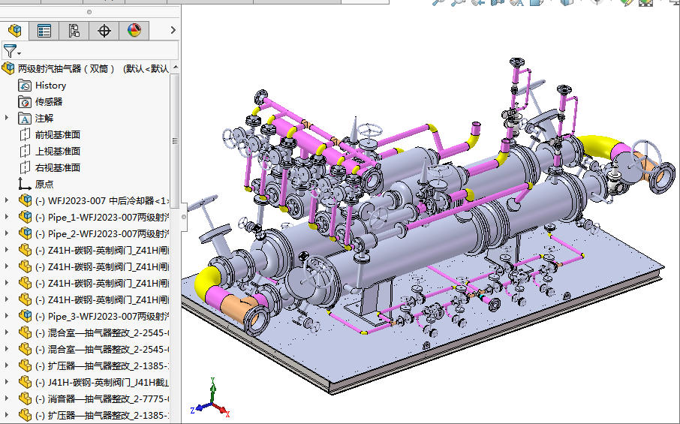Click Zoom to Area magnifier in view toolbar
The height and width of the screenshot is (424, 680).
pos(458,2)
